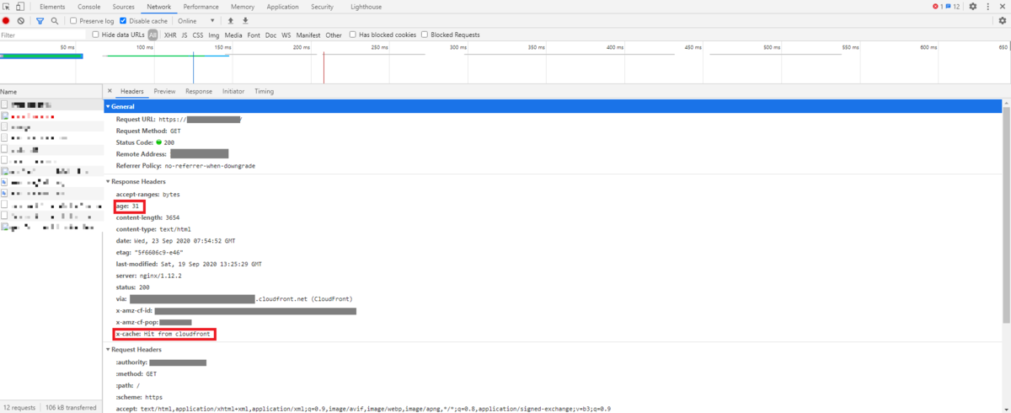1011x413 pixels.
Task: Check Has blocked cookies
Action: point(353,35)
